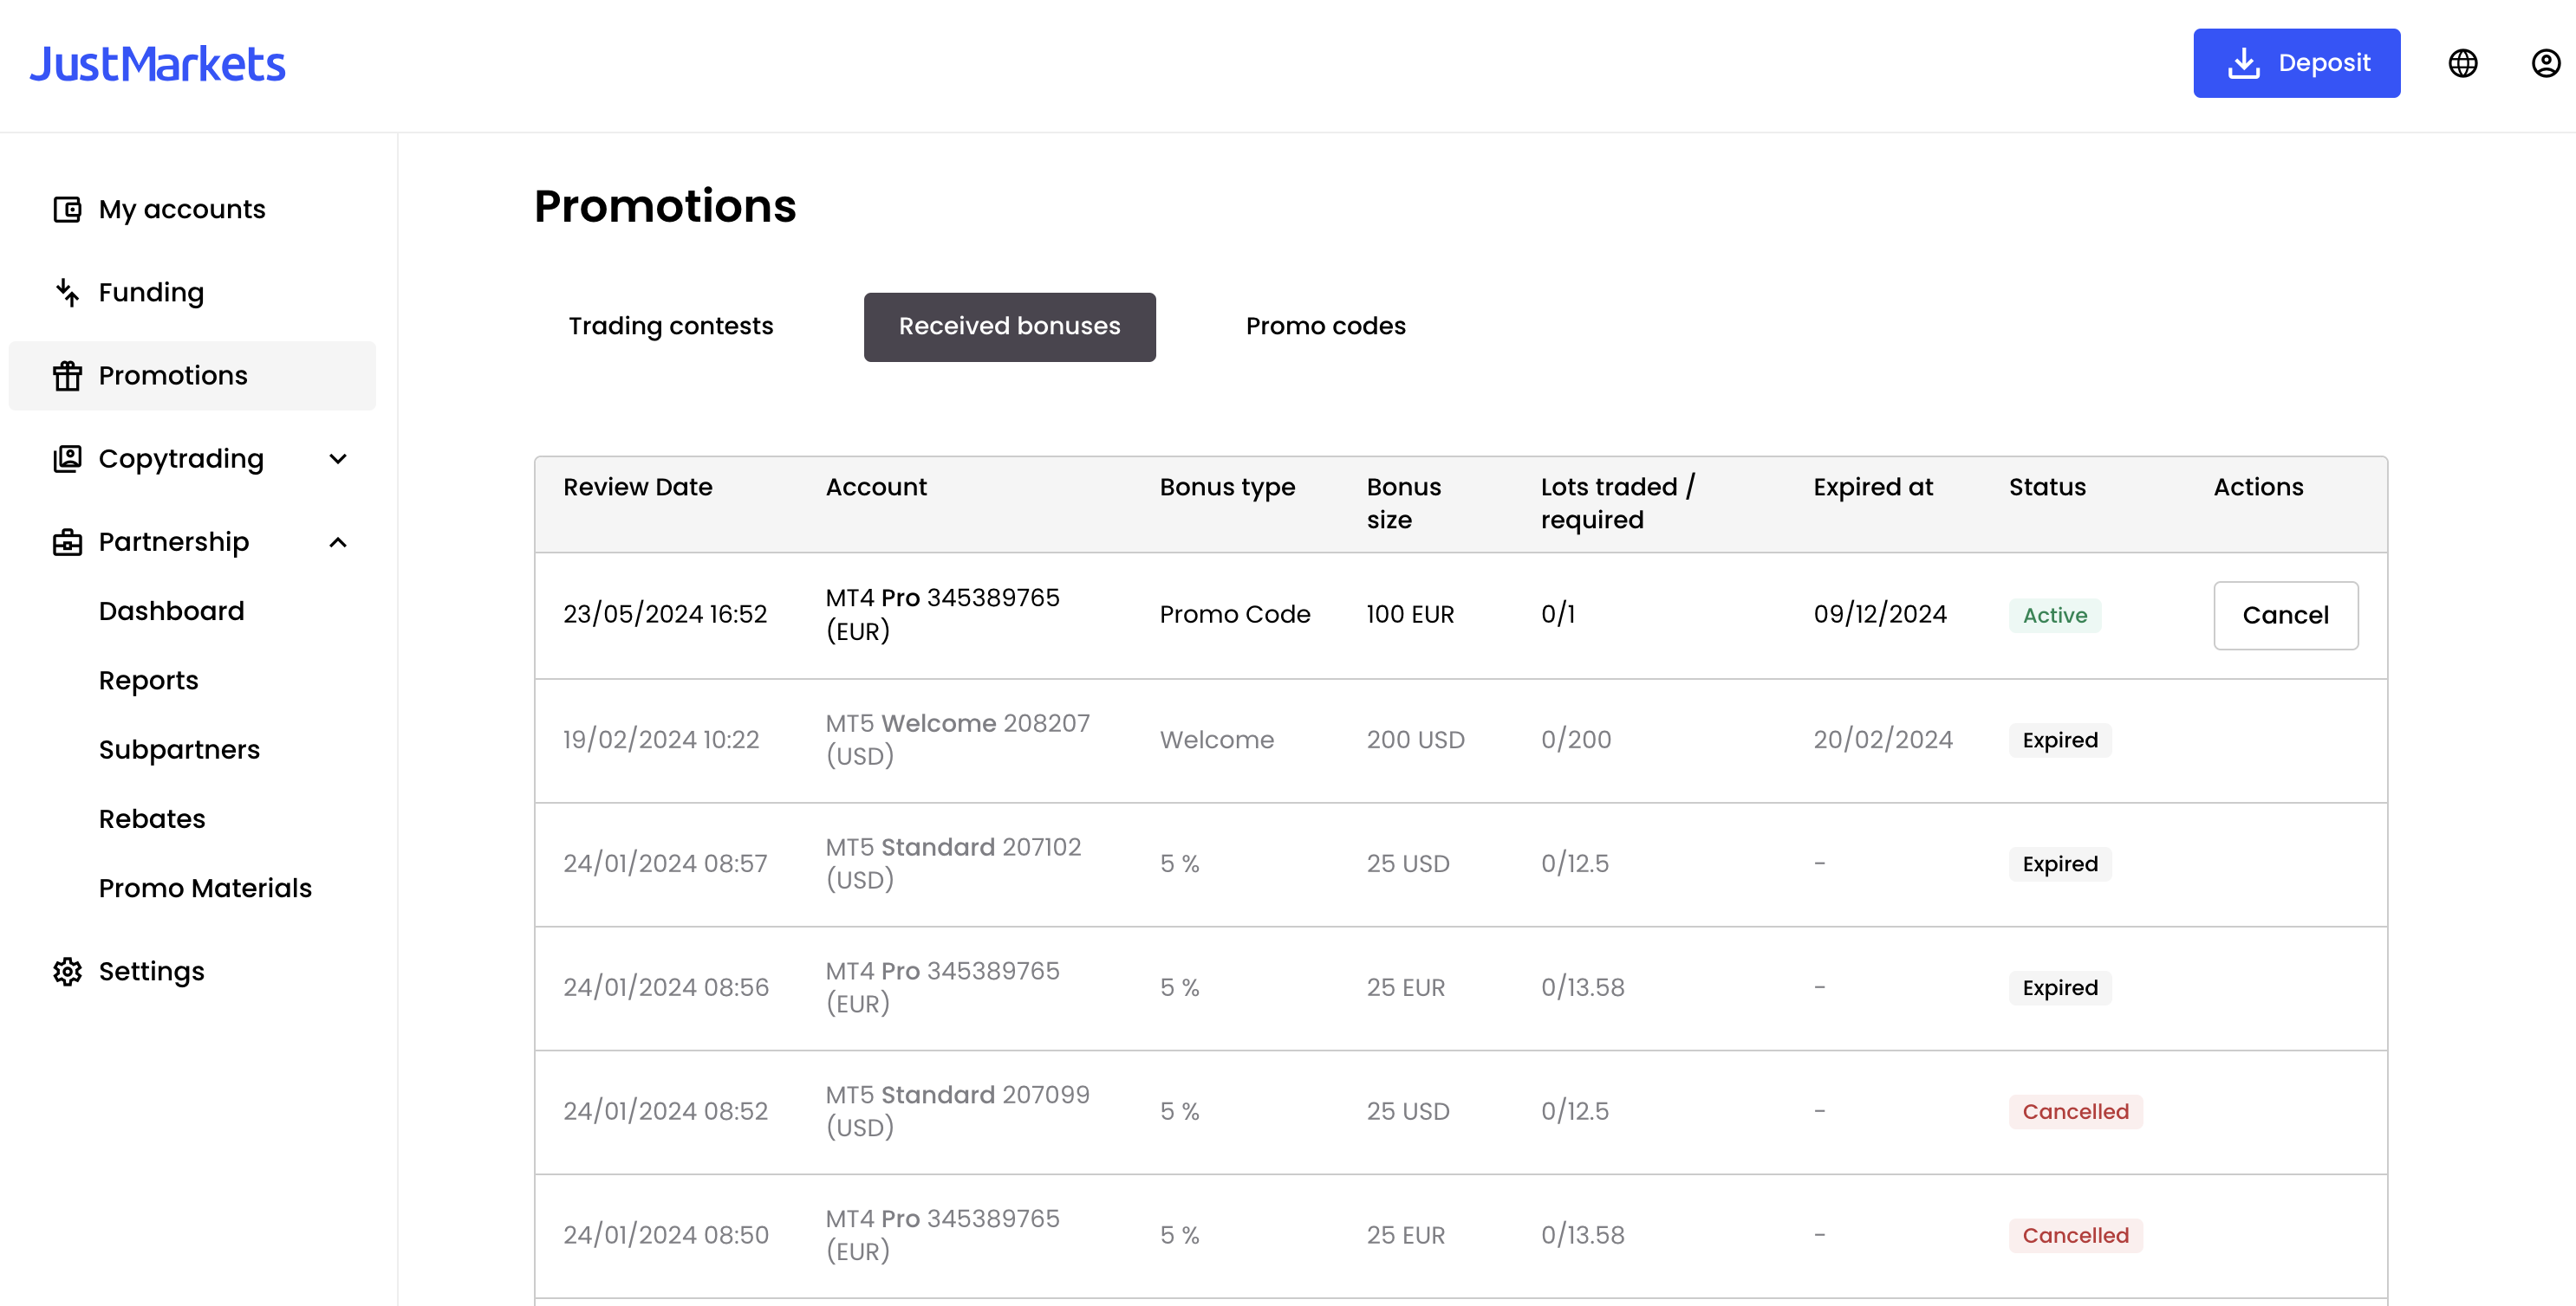This screenshot has height=1306, width=2576.
Task: Click date 19/02/2024 10:22
Action: [661, 740]
